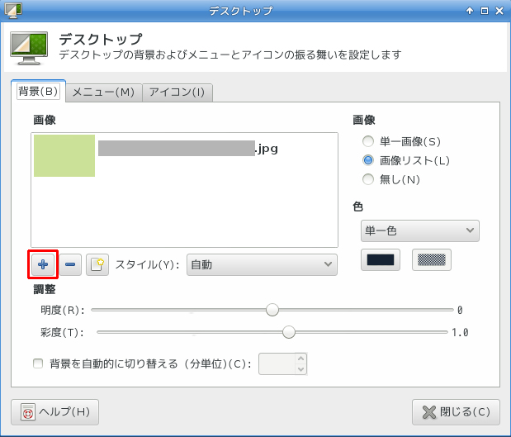Click the first dark color swatch
Viewport: 511px width, 437px height.
click(x=381, y=259)
